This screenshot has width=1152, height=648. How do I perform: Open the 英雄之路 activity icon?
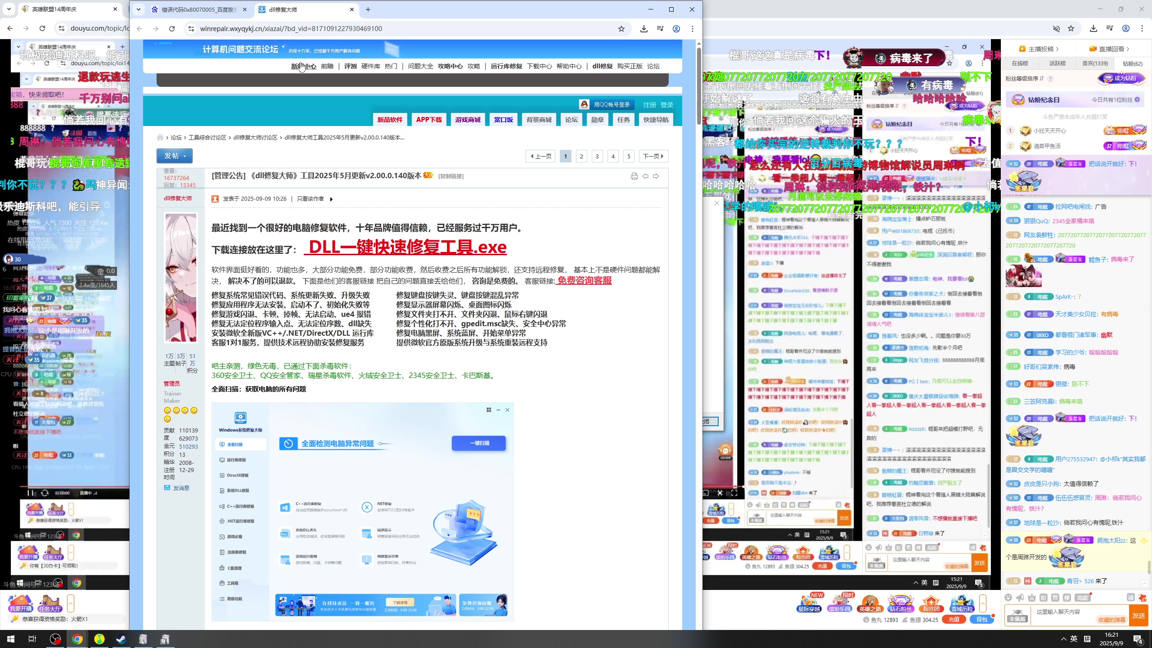click(870, 603)
